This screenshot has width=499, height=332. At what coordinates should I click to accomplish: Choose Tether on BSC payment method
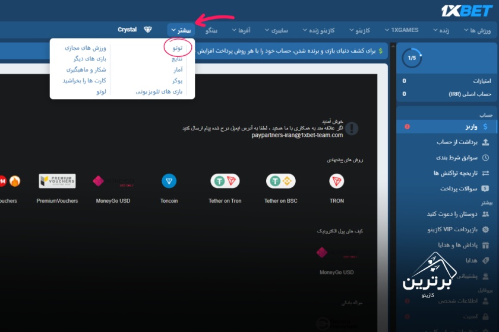point(280,181)
